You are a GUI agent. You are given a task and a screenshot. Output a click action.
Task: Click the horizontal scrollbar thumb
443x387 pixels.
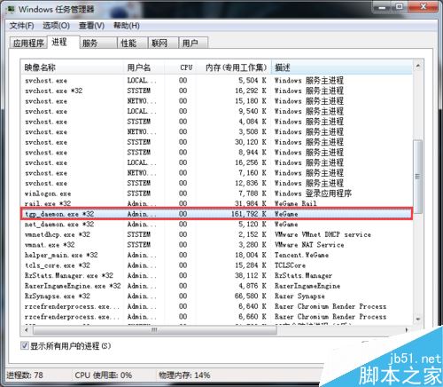click(x=155, y=329)
